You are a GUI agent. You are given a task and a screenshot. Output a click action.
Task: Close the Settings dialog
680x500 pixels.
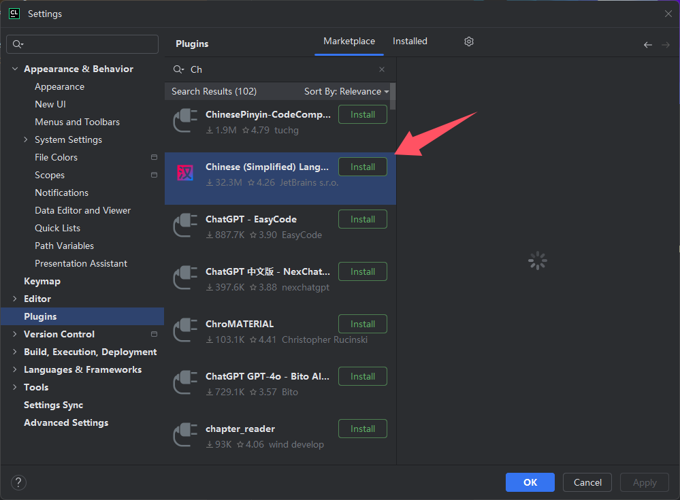coord(668,14)
